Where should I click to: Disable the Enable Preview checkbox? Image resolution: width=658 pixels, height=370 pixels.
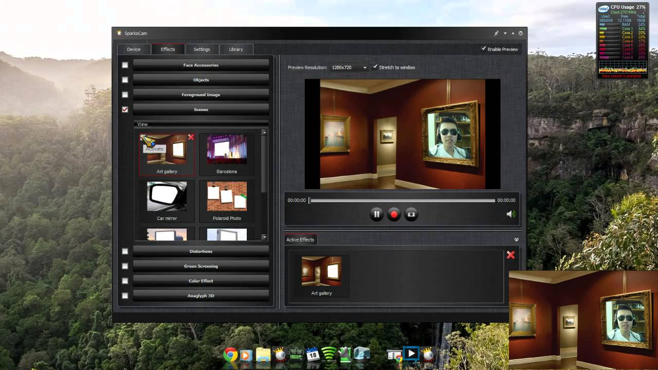pyautogui.click(x=483, y=49)
